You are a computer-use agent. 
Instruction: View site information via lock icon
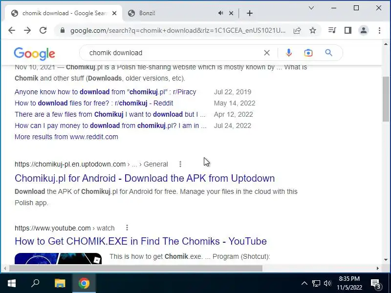point(63,30)
